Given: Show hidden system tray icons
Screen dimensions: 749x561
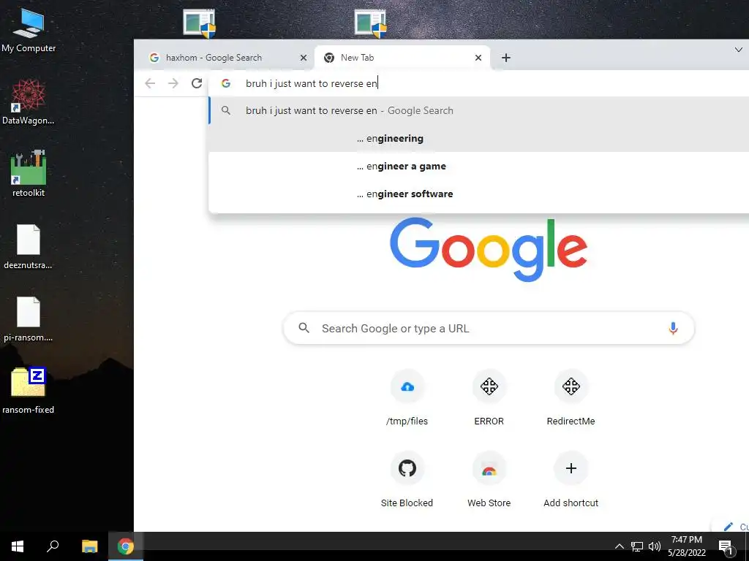Looking at the screenshot, I should [x=619, y=546].
